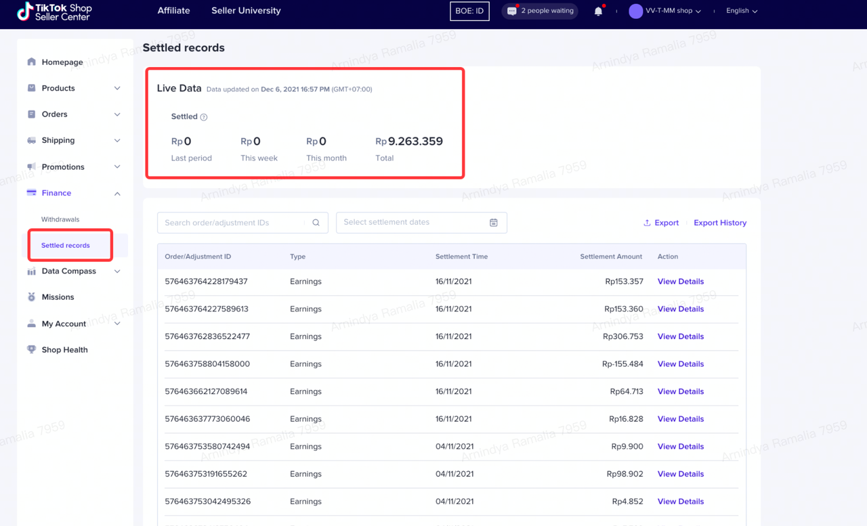Click the Missions medal icon
The image size is (867, 526).
pos(31,297)
